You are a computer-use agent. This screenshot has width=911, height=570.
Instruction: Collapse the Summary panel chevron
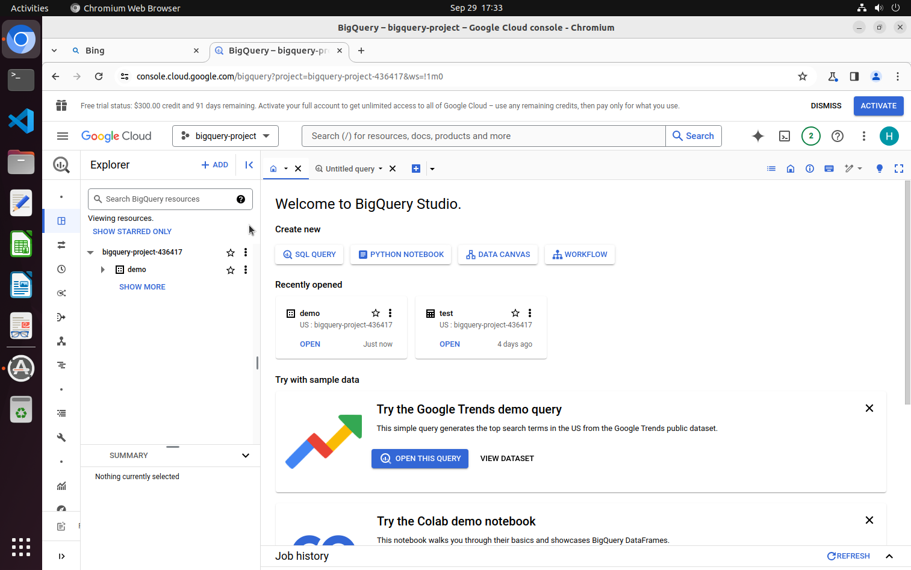pos(246,456)
